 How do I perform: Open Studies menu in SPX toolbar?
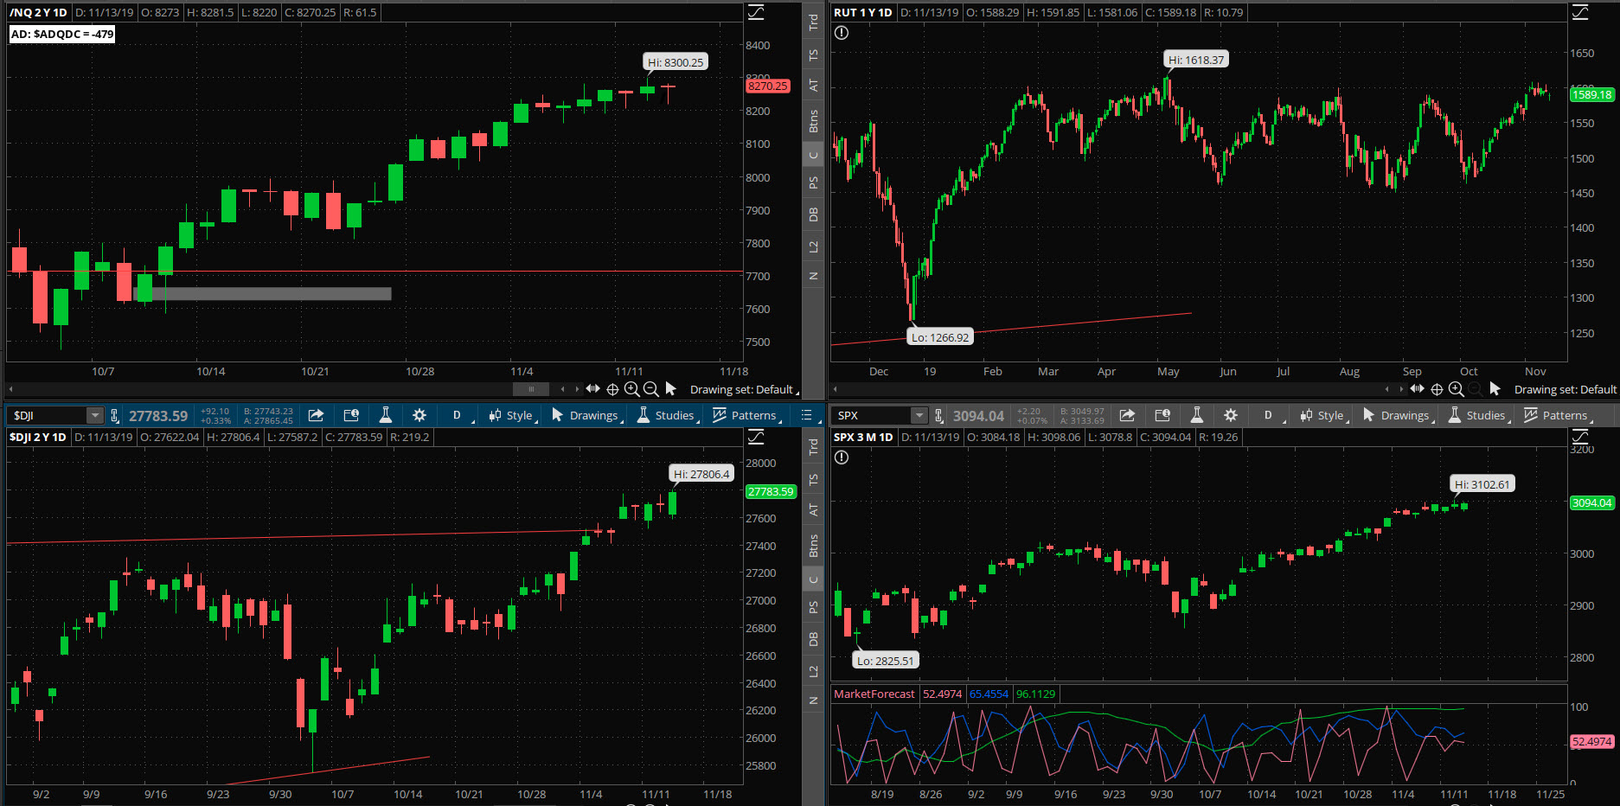(x=1480, y=416)
